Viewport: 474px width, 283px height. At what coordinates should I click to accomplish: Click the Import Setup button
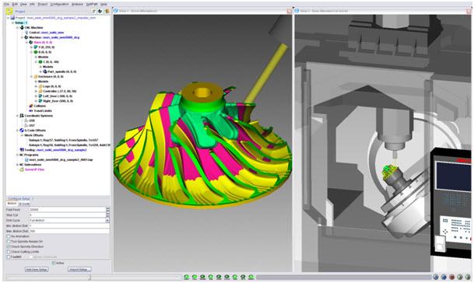pos(79,270)
